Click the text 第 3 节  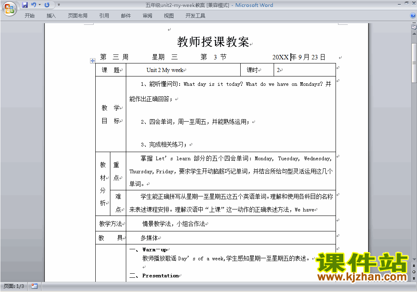point(213,57)
